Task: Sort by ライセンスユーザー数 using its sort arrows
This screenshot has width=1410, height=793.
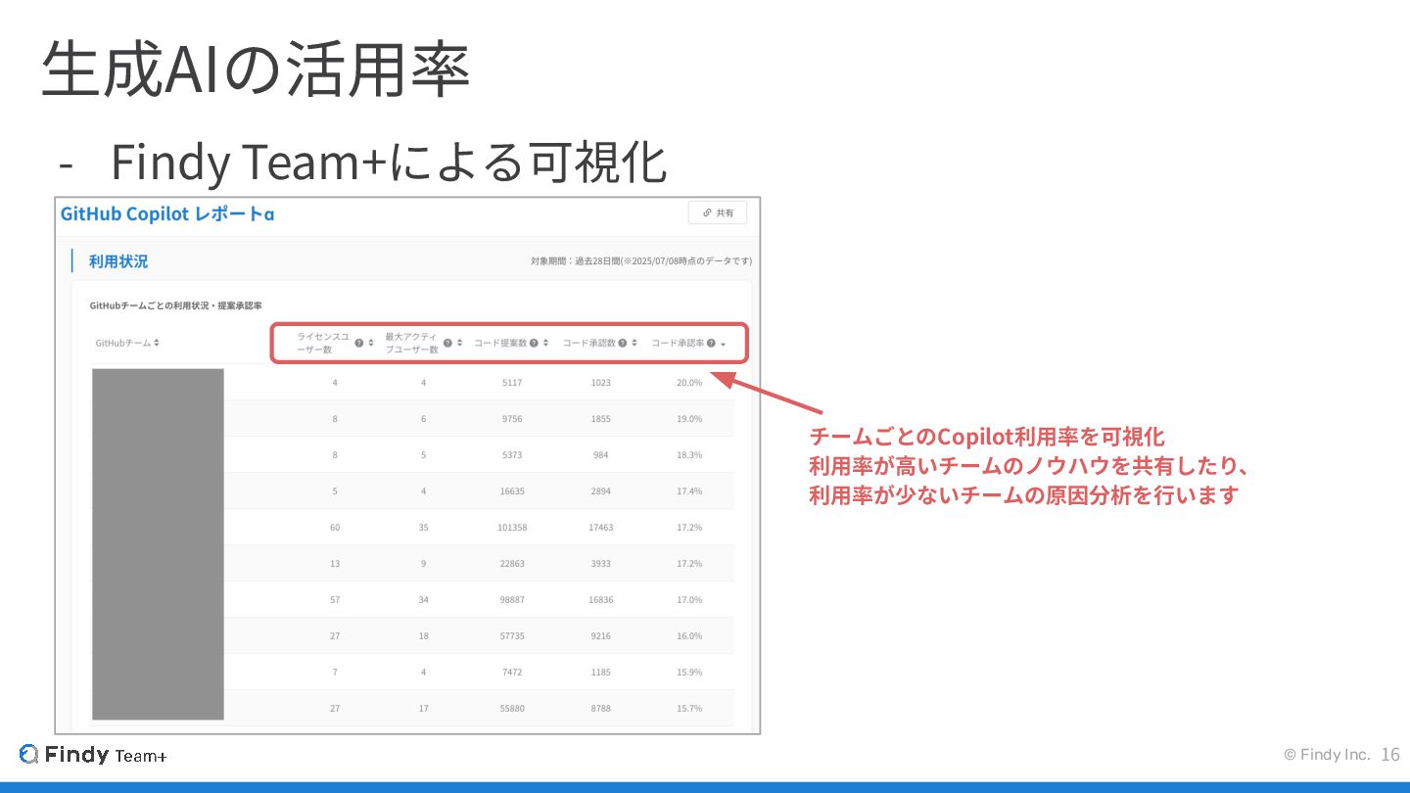Action: [371, 343]
